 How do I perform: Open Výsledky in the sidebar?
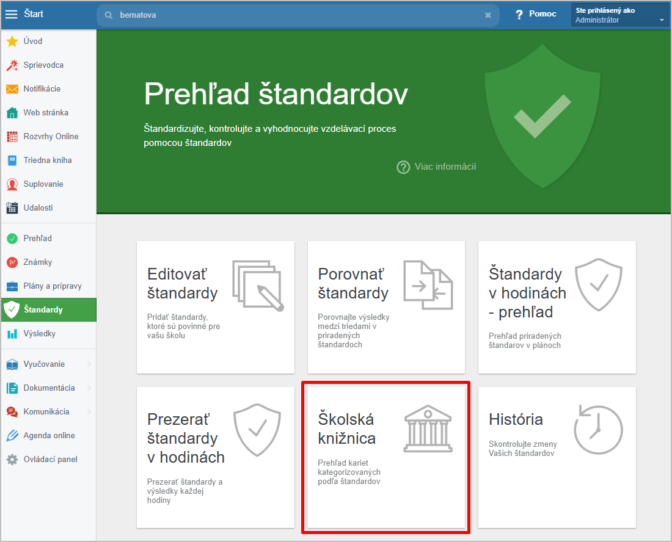[x=48, y=333]
